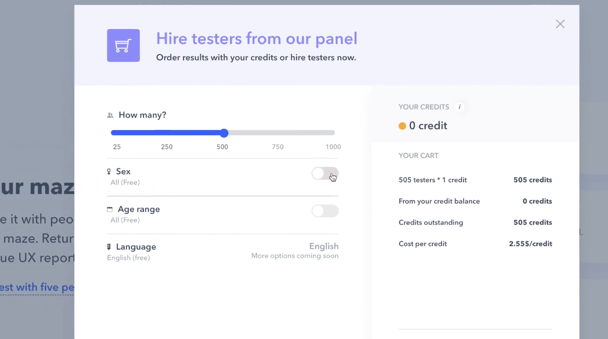Viewport: 608px width, 339px height.
Task: Click the people icon beside How many
Action: tap(110, 116)
